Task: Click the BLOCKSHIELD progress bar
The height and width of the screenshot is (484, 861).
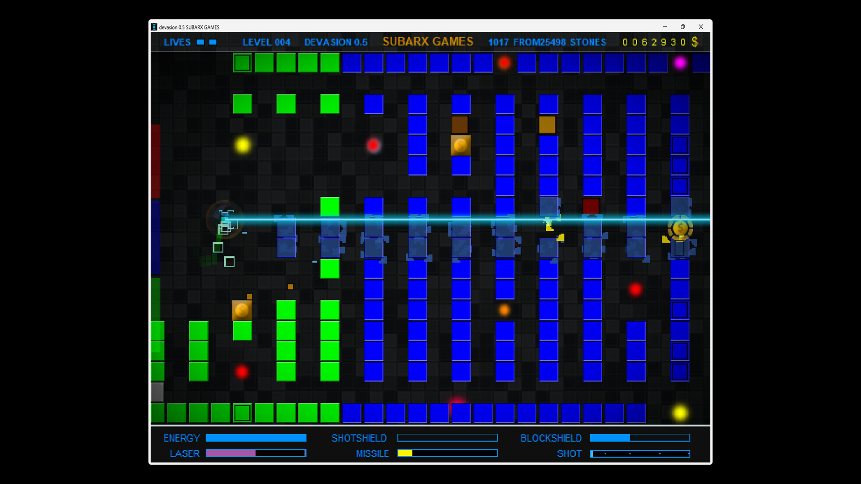Action: click(x=640, y=438)
